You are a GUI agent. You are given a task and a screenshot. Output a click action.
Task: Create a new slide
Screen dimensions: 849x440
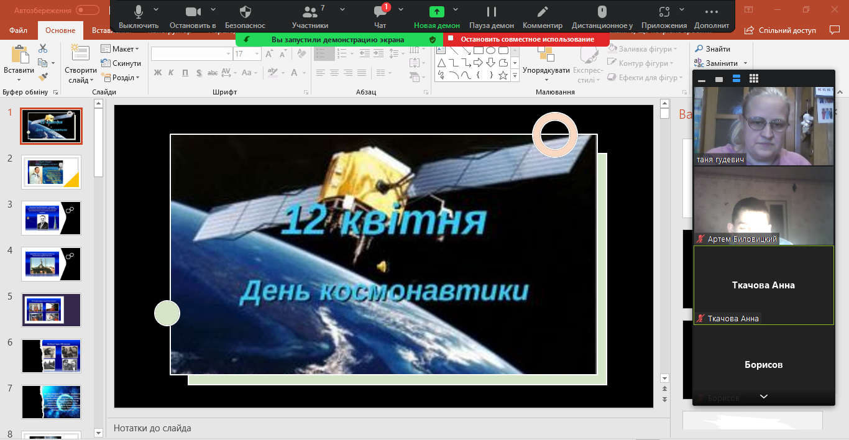tap(80, 63)
